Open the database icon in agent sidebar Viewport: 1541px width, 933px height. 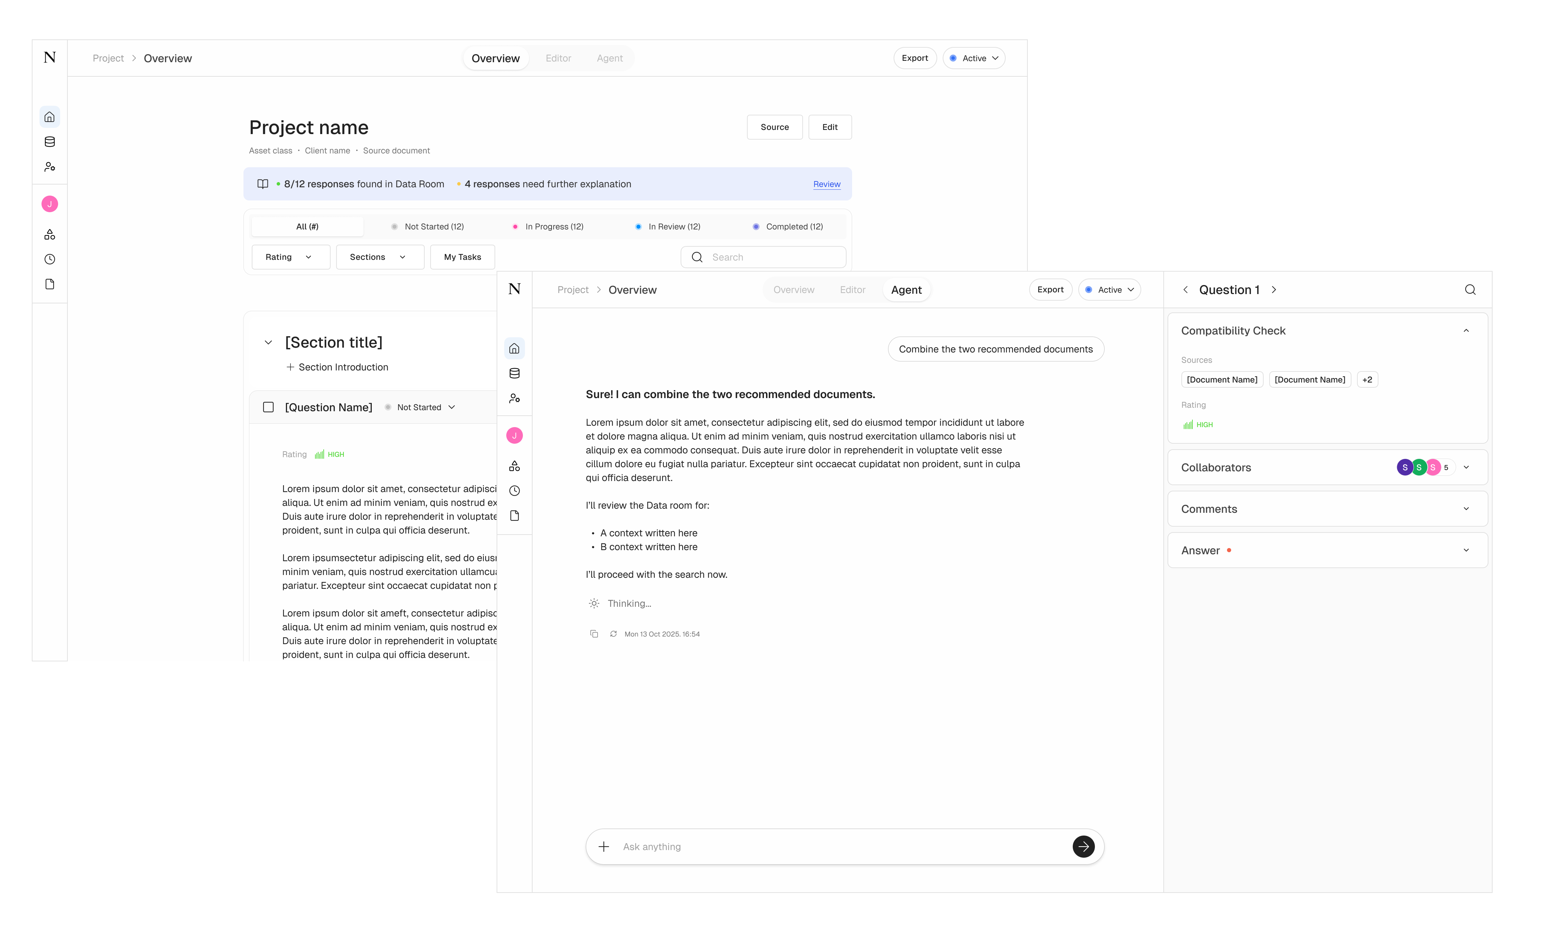click(514, 373)
